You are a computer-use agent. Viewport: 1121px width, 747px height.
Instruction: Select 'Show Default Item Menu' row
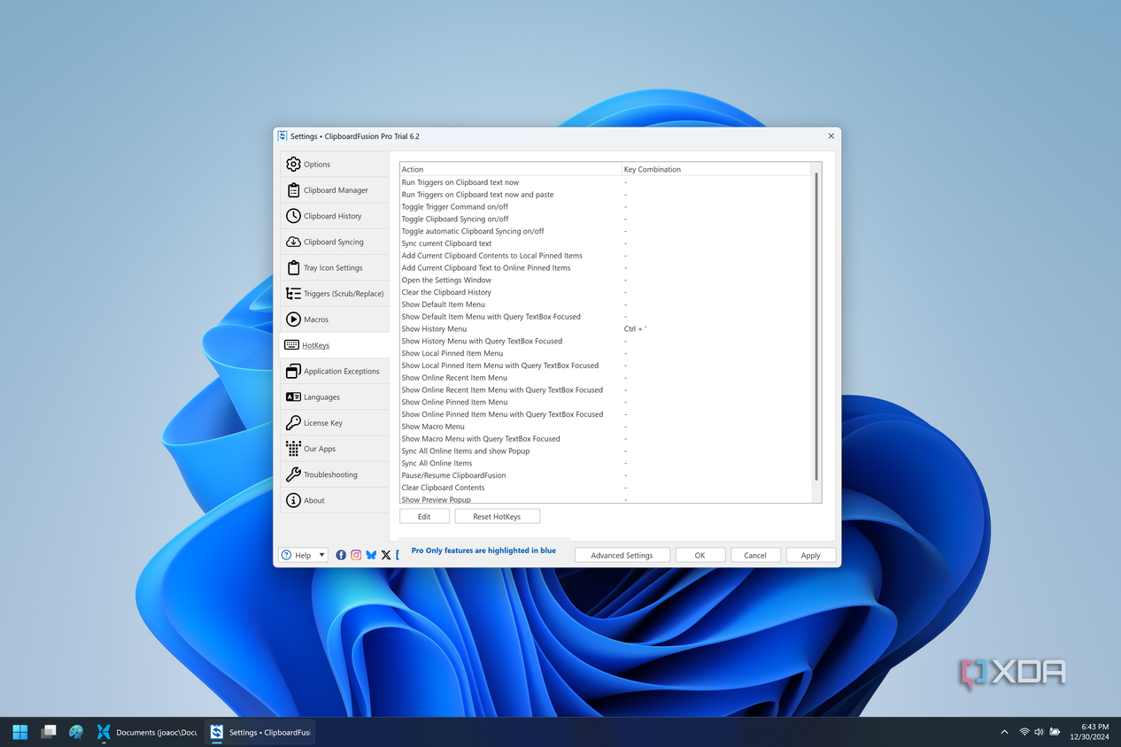(607, 304)
